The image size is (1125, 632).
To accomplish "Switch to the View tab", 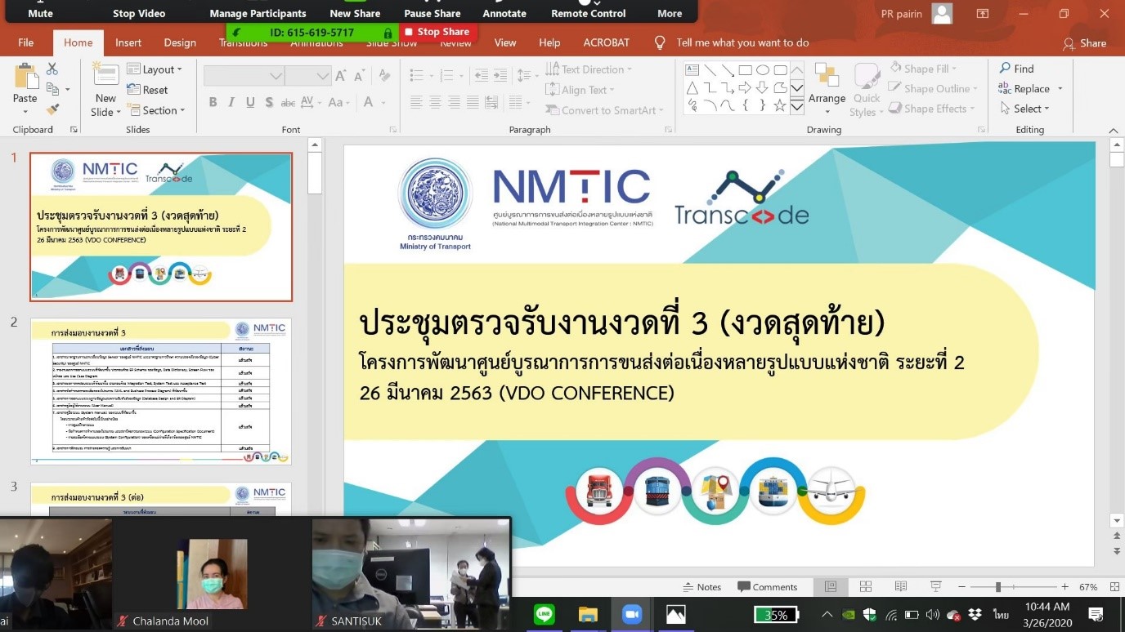I will 505,43.
